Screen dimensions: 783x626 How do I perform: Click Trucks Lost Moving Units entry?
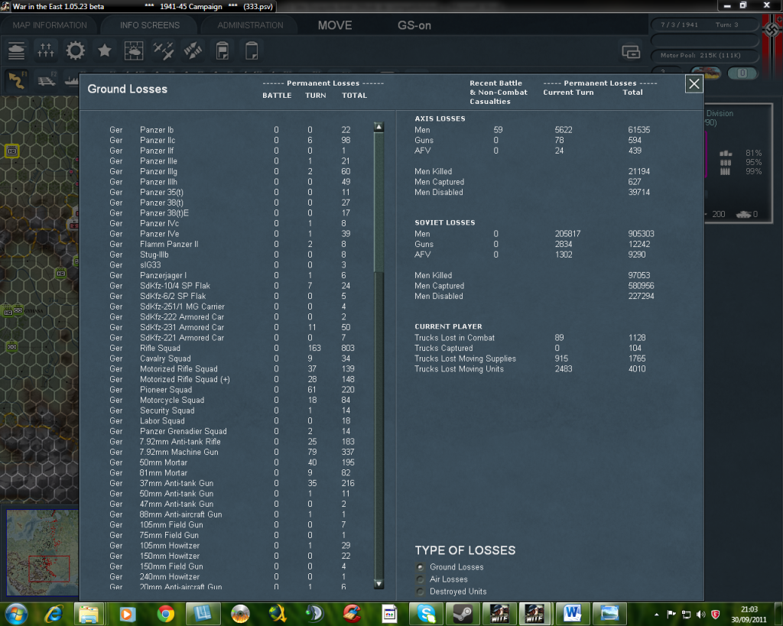click(459, 369)
